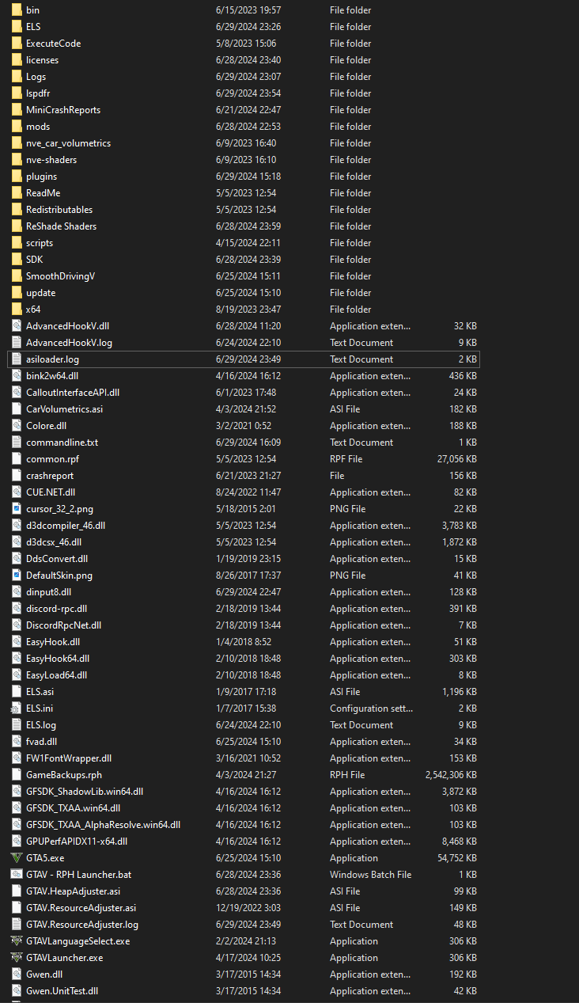This screenshot has width=579, height=1003.
Task: Select the scripts folder icon
Action: pyautogui.click(x=17, y=243)
